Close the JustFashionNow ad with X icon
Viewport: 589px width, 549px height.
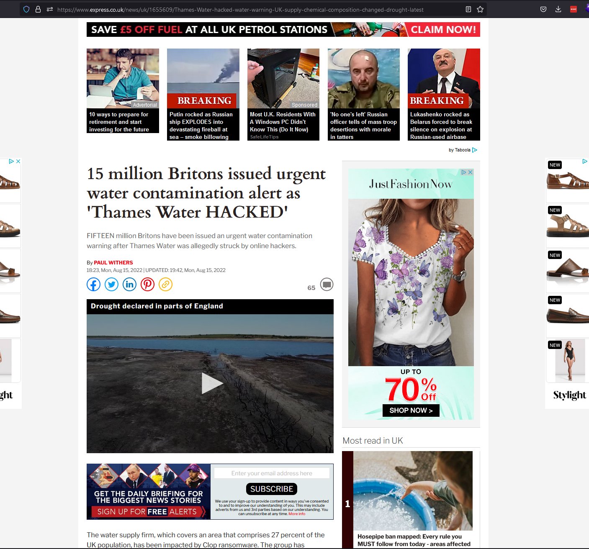471,172
